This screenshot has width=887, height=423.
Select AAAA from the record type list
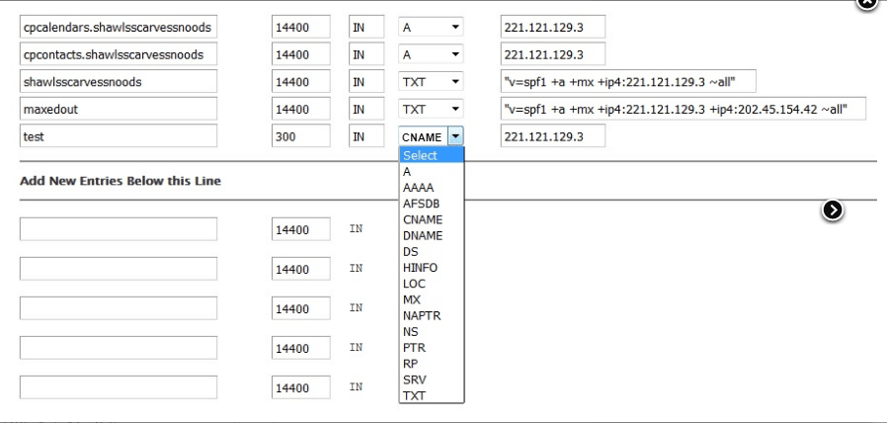click(x=418, y=188)
